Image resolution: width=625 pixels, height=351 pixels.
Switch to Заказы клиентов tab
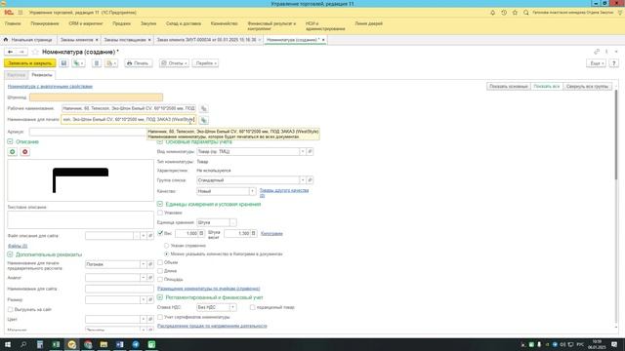(x=76, y=40)
